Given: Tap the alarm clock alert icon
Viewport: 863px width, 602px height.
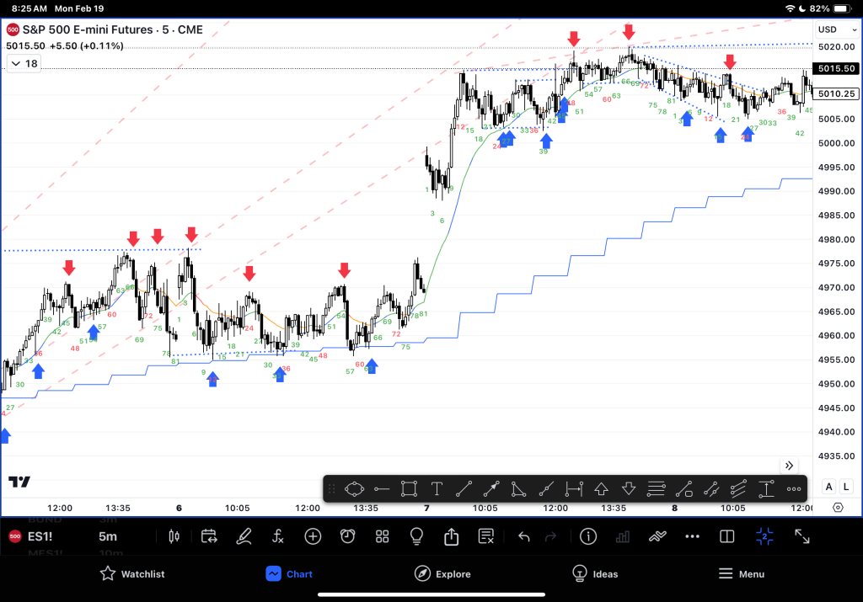Looking at the screenshot, I should [347, 536].
